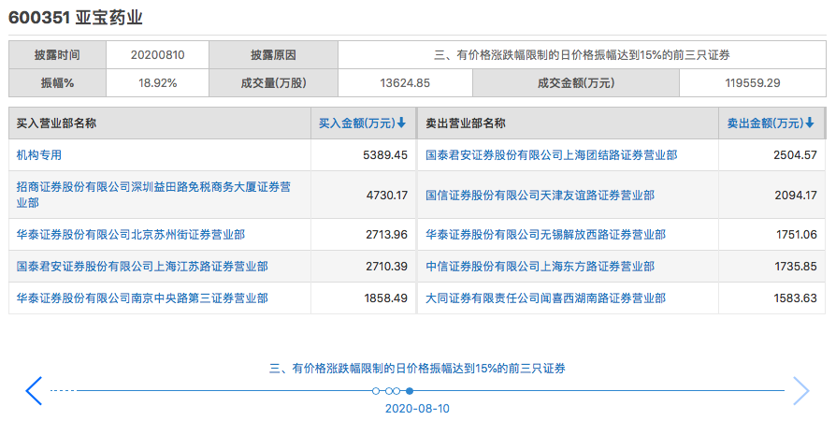Image resolution: width=836 pixels, height=421 pixels.
Task: Go to next date with right arrow
Action: point(801,390)
